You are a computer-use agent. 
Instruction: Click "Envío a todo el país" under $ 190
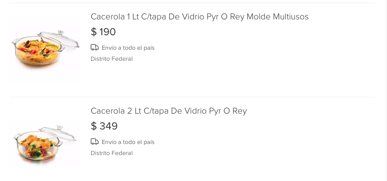coord(128,48)
